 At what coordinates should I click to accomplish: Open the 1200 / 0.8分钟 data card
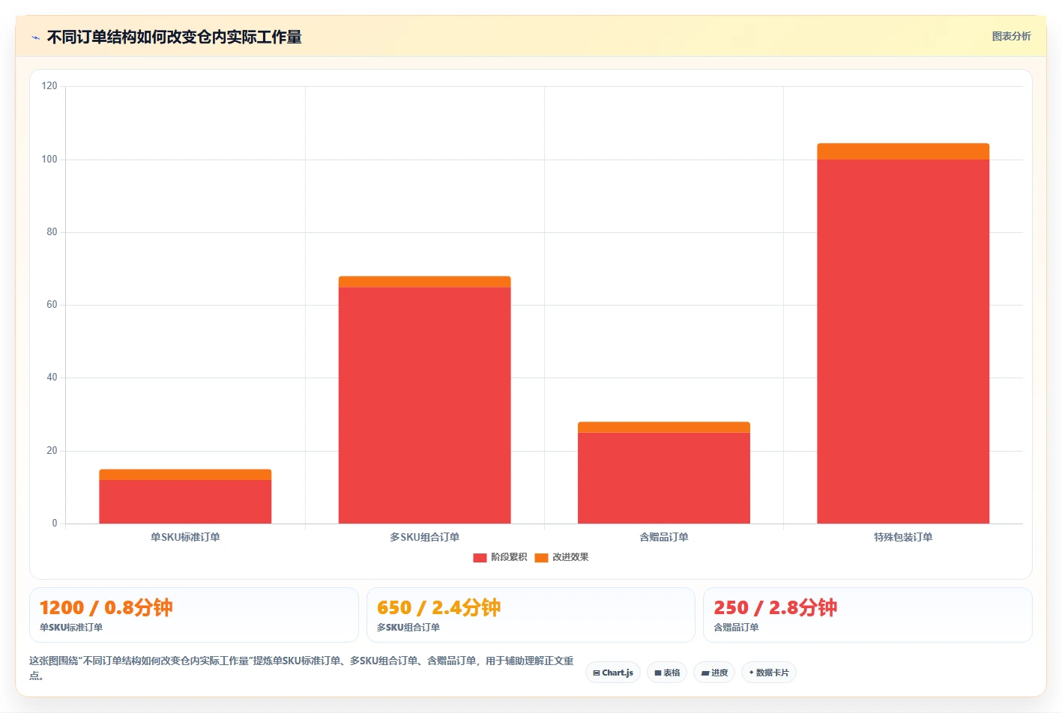click(x=194, y=615)
